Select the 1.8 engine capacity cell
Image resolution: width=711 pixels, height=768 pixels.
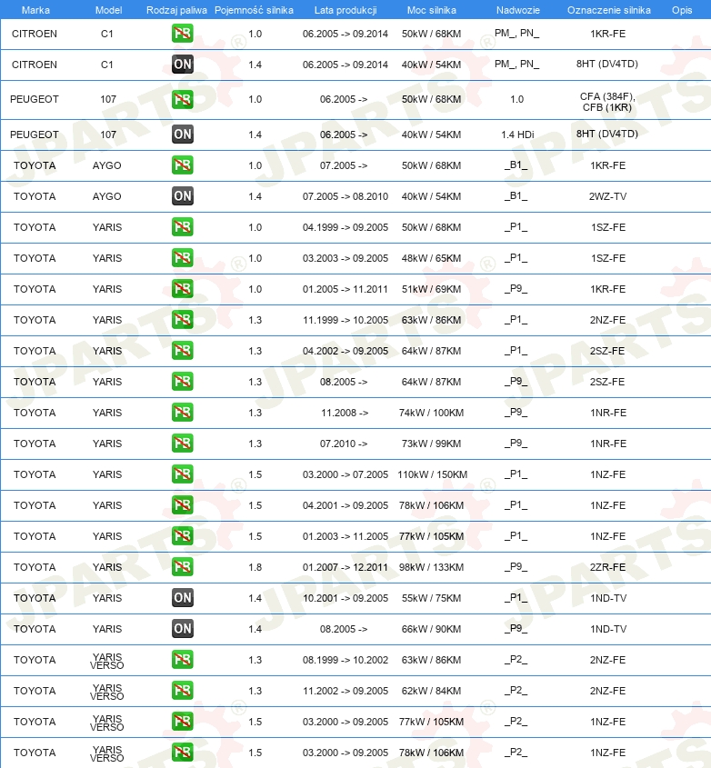(x=255, y=566)
